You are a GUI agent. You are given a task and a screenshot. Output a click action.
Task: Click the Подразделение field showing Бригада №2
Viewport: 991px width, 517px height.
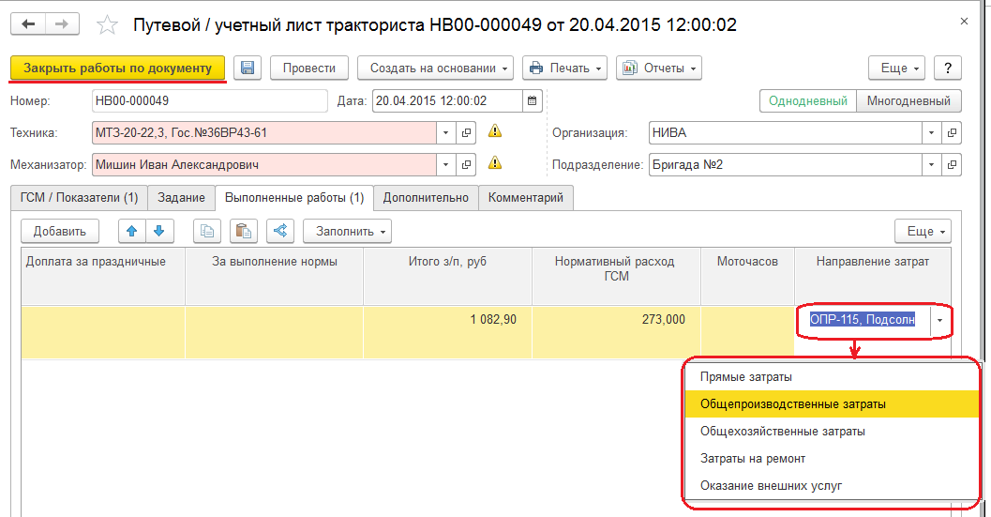785,164
